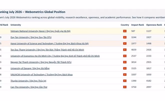Sort by Openness Rank column header
The image size is (165, 101).
pos(154,25)
